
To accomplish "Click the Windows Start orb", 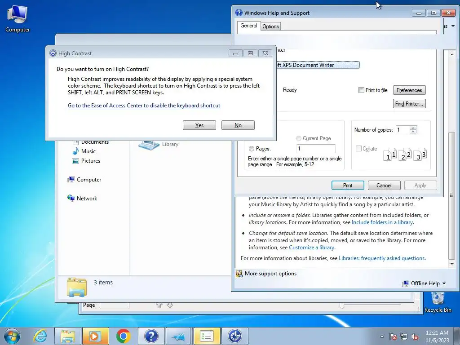I will [12, 336].
